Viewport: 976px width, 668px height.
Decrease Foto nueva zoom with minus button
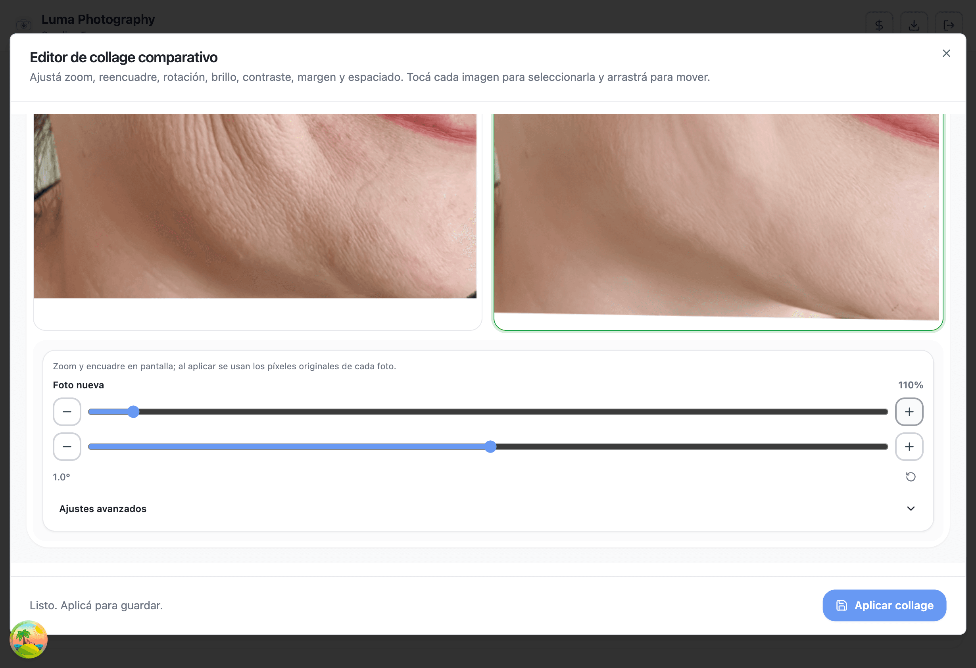point(67,411)
